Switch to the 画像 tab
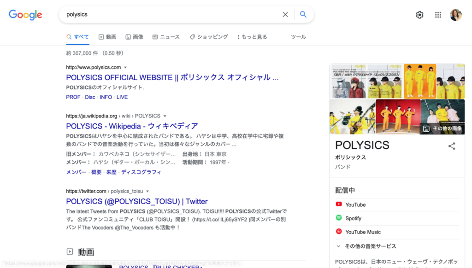This screenshot has width=472, height=268. pyautogui.click(x=134, y=37)
